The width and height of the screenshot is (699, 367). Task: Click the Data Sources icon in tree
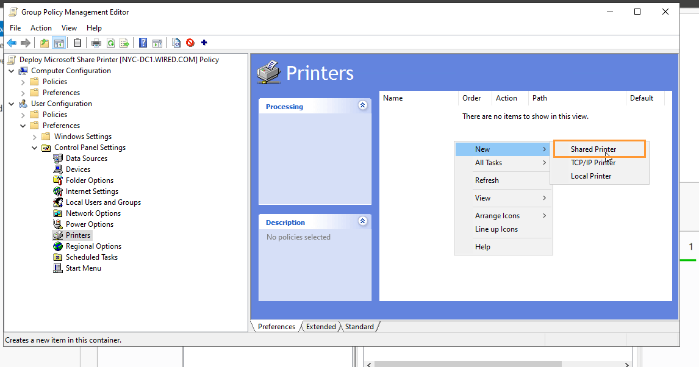[58, 159]
